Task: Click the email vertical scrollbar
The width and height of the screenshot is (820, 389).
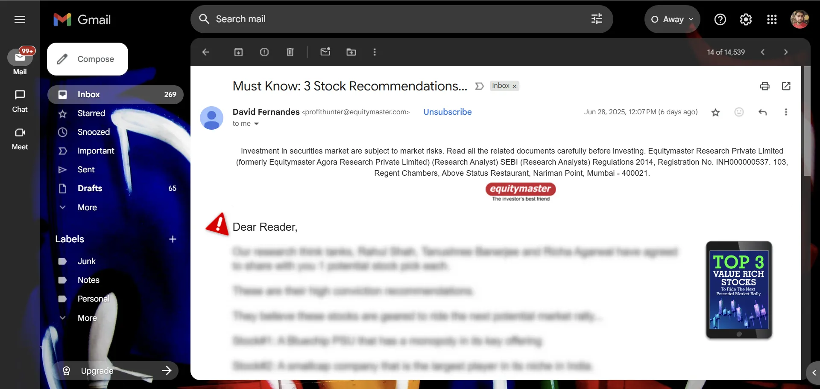Action: point(807,121)
